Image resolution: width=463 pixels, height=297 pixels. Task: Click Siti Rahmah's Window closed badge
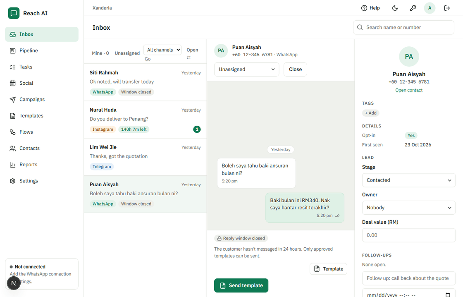click(136, 92)
